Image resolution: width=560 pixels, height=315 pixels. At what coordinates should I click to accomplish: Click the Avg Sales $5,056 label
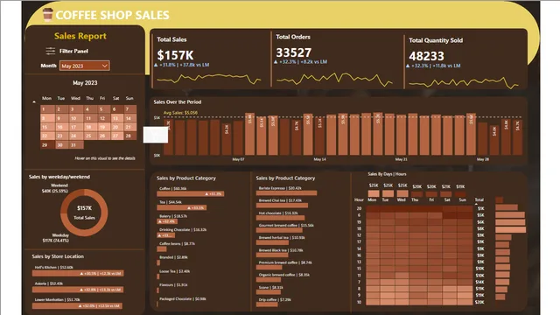(180, 113)
